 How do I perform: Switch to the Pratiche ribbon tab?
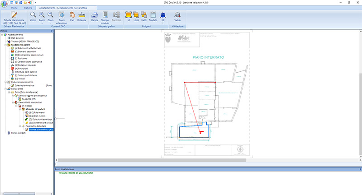tap(28, 8)
